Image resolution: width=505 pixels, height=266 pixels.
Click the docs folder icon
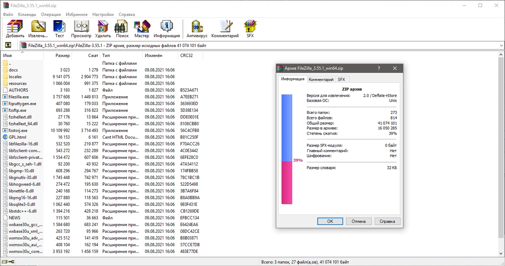5,70
